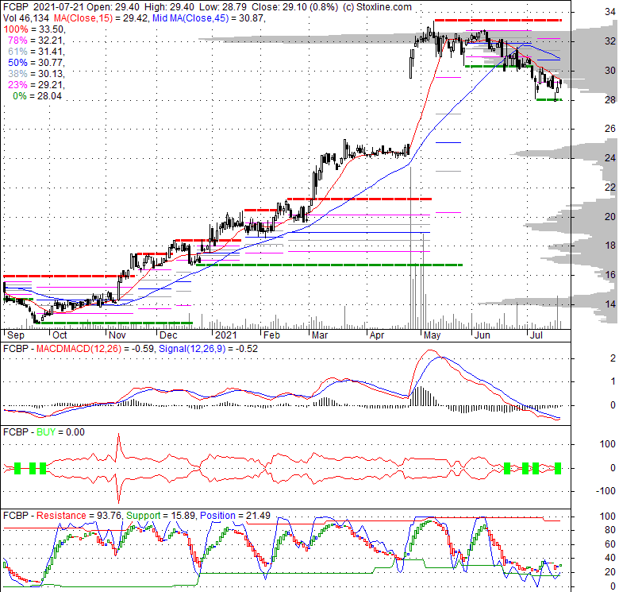This screenshot has height=592, width=619.
Task: Click the 'Resistance = 93.76' label
Action: click(x=79, y=516)
